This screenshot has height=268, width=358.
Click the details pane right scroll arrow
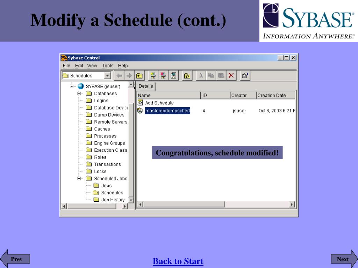[292, 204]
